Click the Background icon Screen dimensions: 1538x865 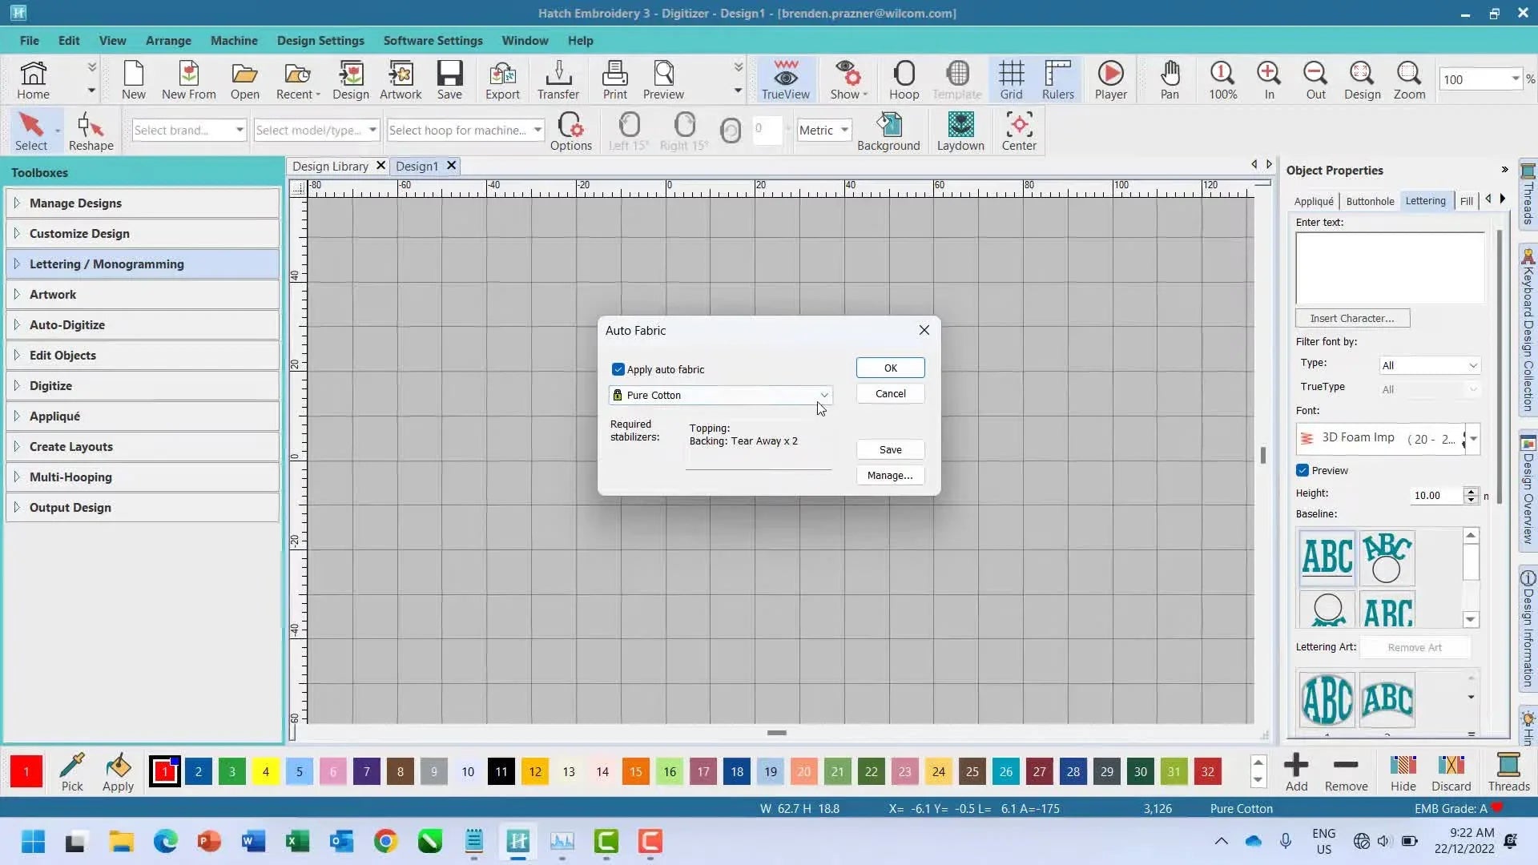click(888, 131)
